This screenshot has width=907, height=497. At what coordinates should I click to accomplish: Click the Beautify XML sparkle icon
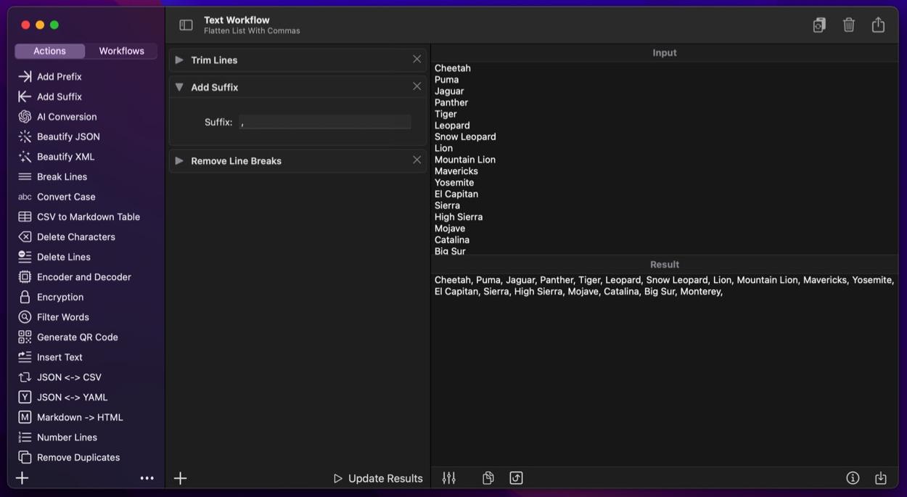(x=25, y=157)
